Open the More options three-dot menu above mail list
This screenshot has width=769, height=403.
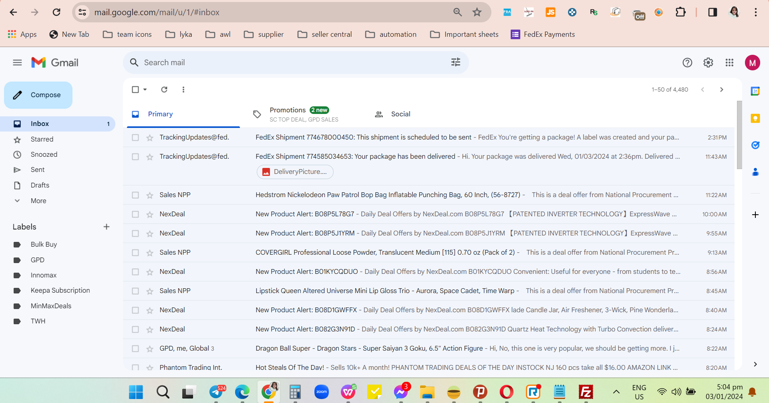point(183,90)
